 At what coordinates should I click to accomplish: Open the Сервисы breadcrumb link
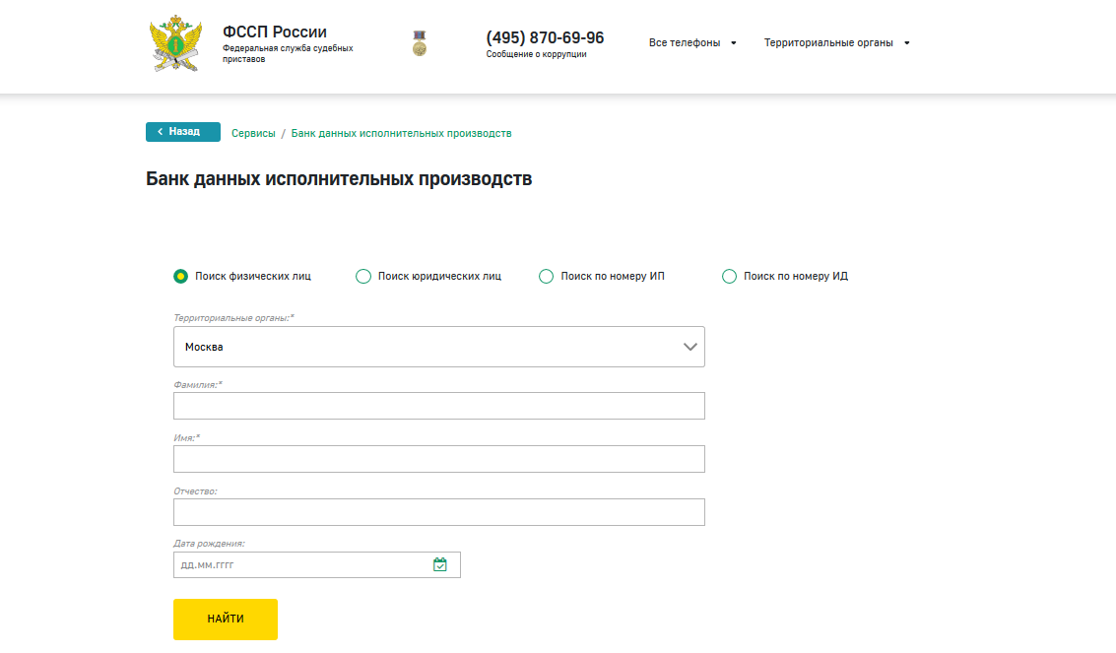[253, 133]
